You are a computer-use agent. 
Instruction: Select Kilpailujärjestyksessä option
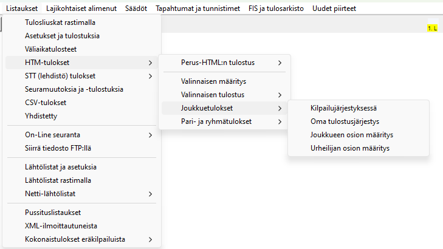point(343,108)
